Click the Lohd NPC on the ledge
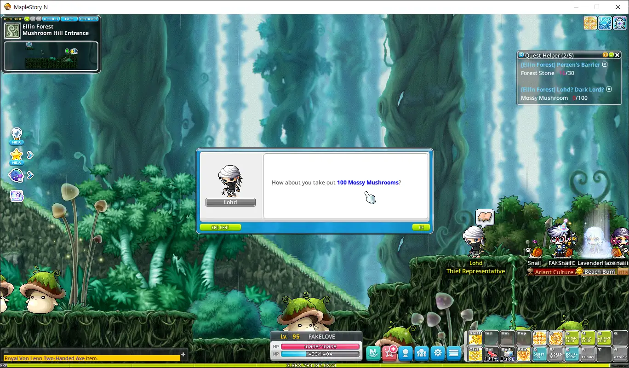 (474, 241)
